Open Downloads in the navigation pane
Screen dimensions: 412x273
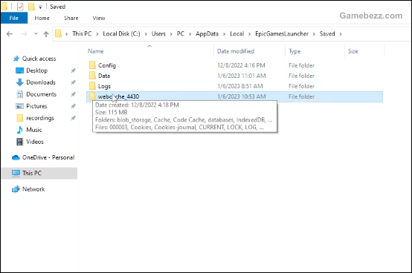point(41,82)
